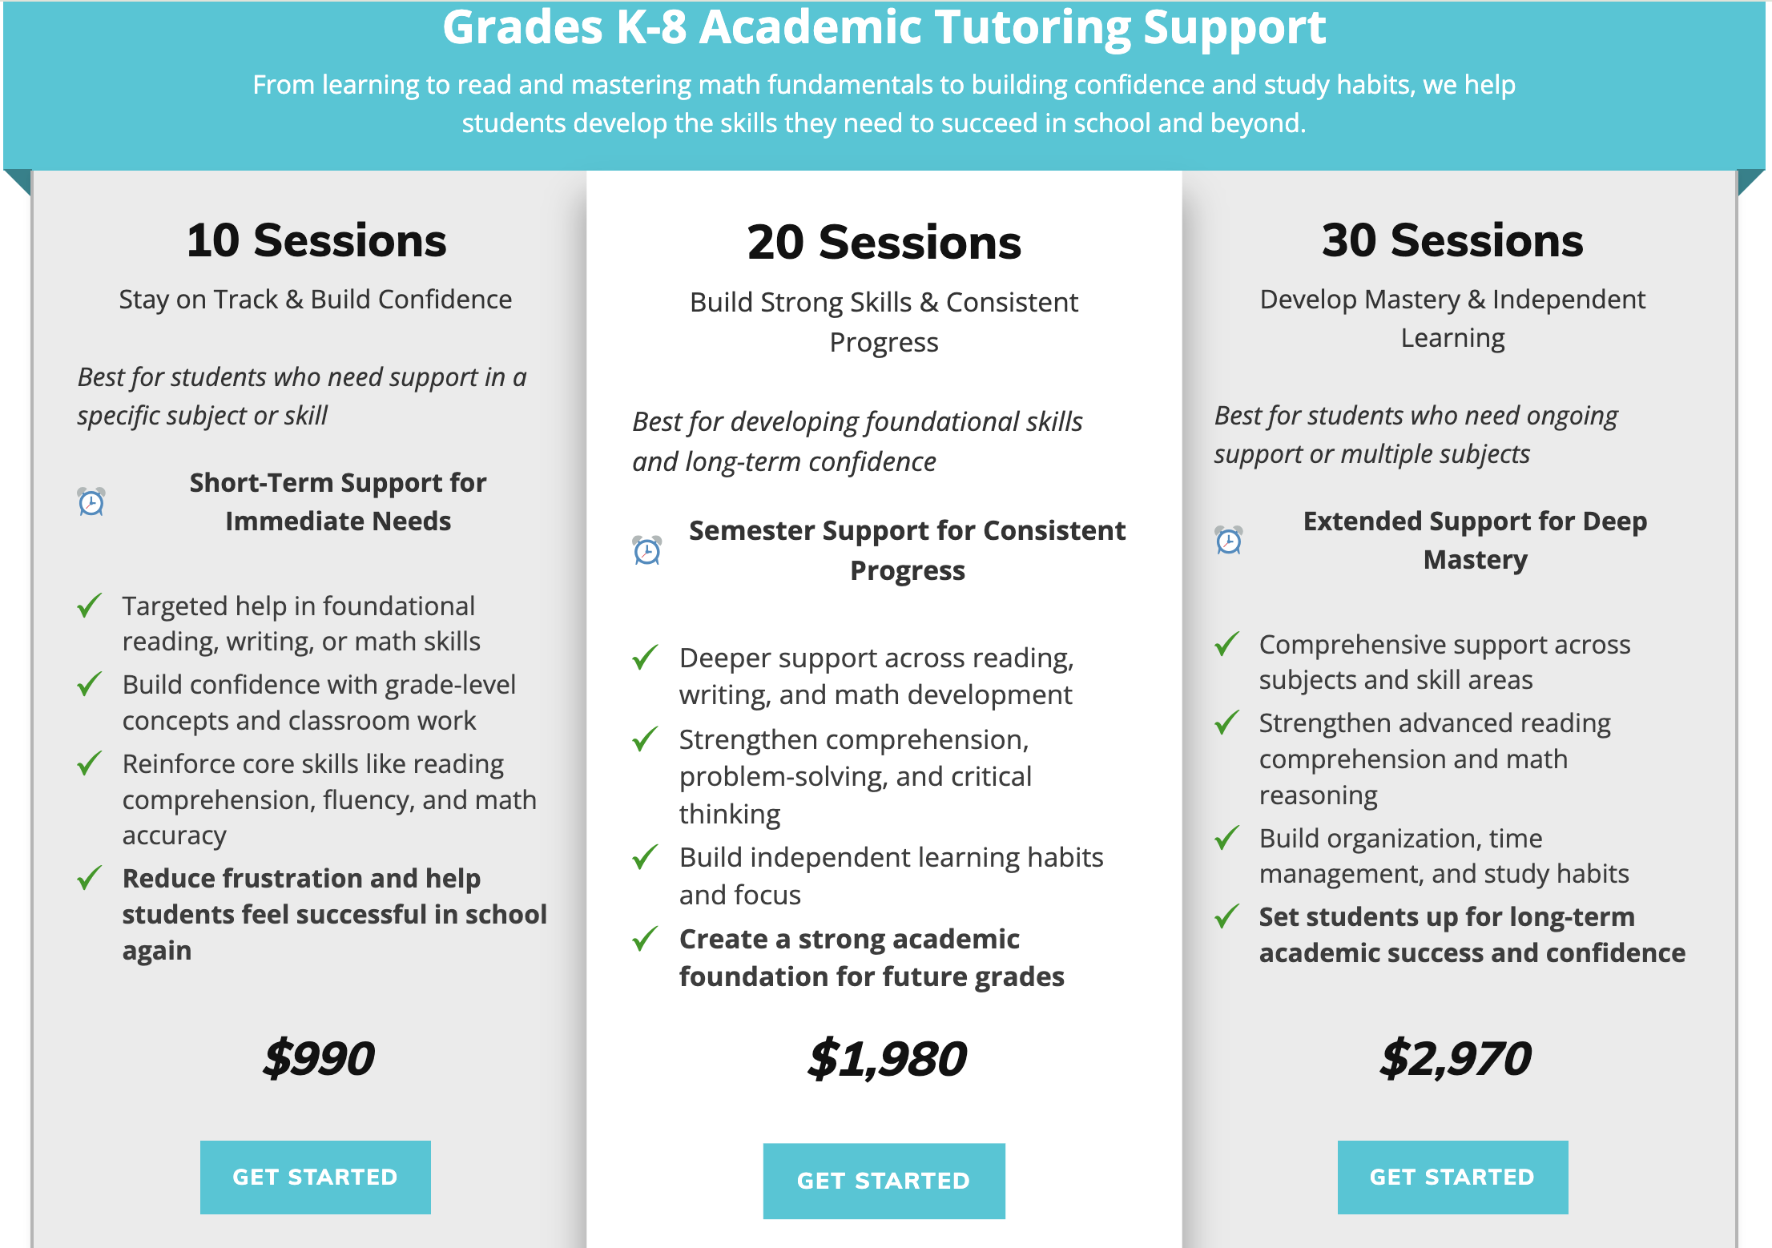
Task: Click checkmark beside deeper support across reading
Action: coord(643,659)
